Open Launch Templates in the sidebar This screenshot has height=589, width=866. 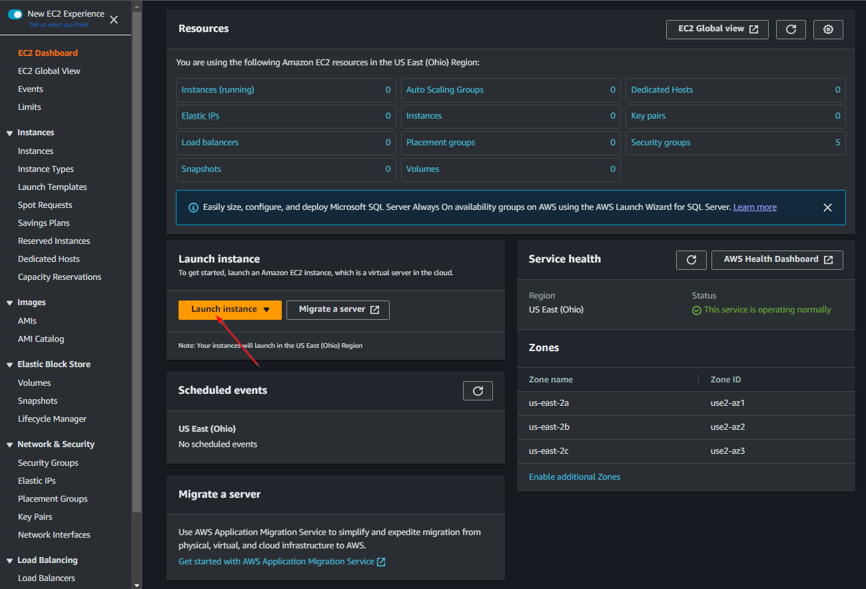(53, 187)
